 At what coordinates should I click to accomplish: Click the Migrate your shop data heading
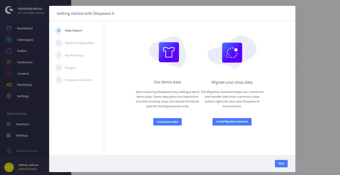(x=232, y=82)
